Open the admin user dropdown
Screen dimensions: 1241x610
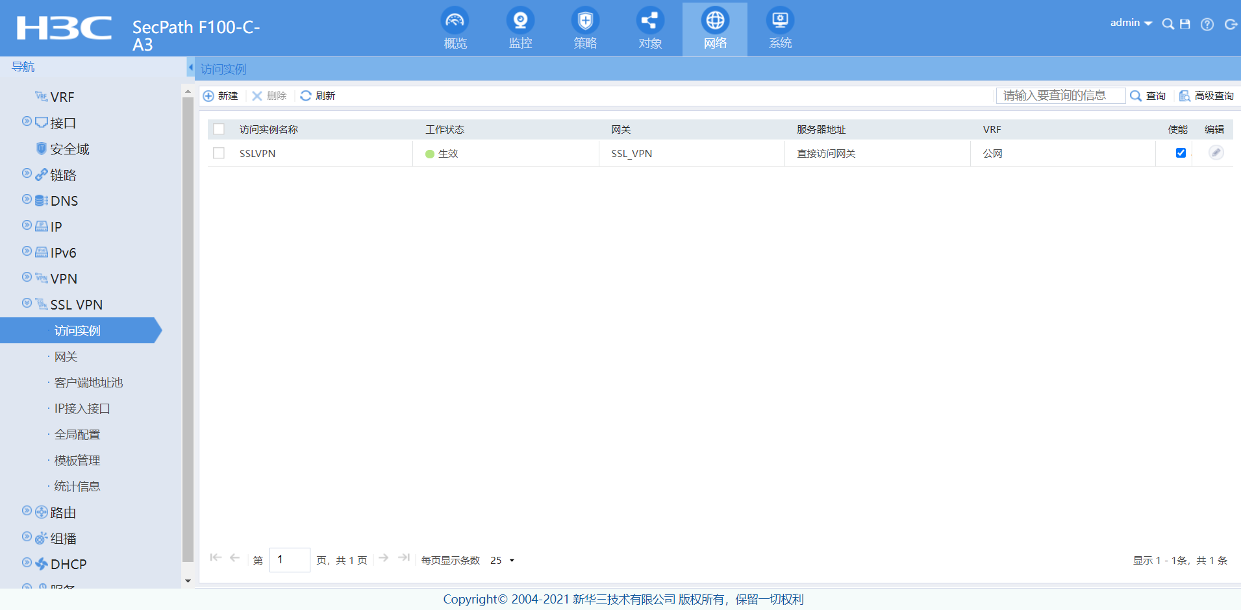[x=1131, y=23]
